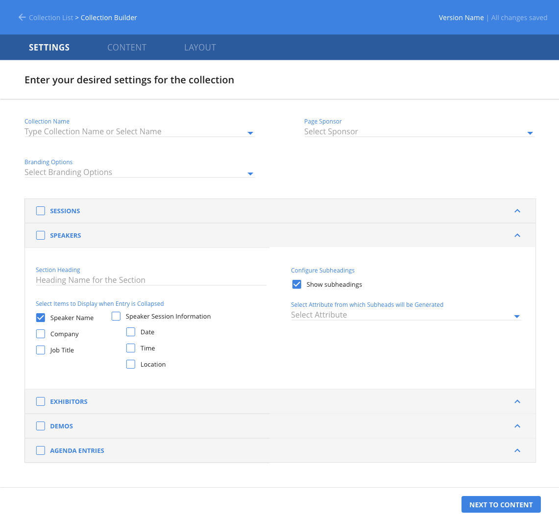Toggle the Demos section chevron
559x522 pixels.
coord(517,426)
